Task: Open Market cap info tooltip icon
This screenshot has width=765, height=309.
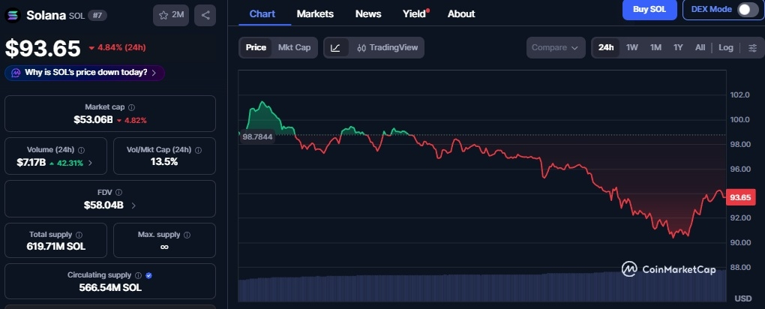Action: 132,107
